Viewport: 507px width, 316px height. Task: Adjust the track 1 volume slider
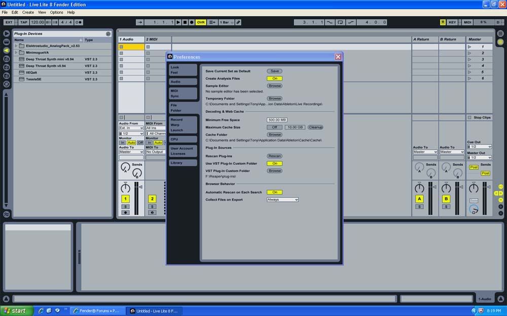tap(136, 197)
